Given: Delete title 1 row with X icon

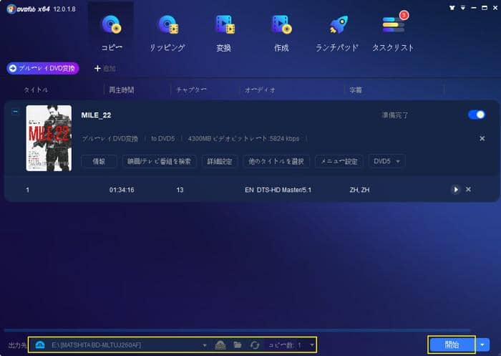Looking at the screenshot, I should click(468, 190).
